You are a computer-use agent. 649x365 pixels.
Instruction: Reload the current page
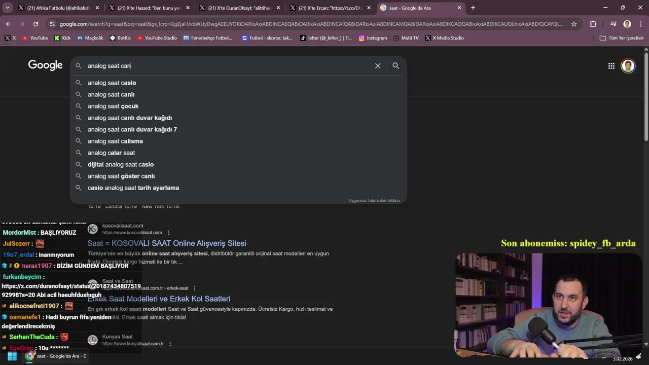point(35,24)
